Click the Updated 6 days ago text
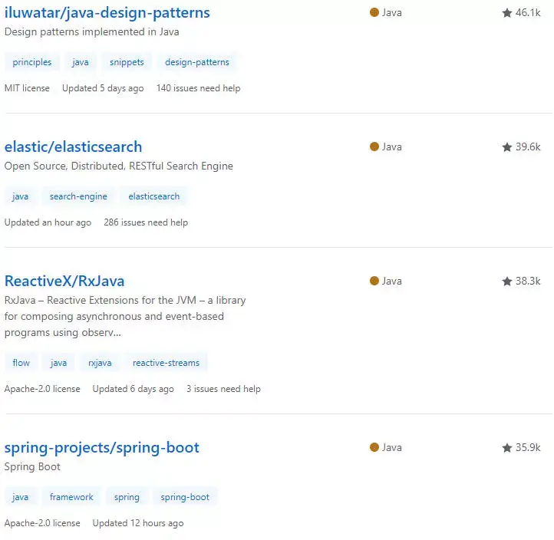 (134, 388)
